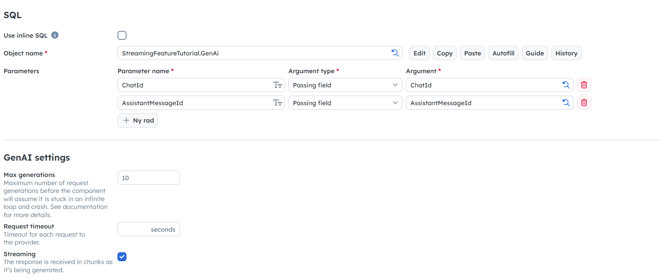Click text-format icon in AssistantMessageId parameter name field

pos(278,103)
